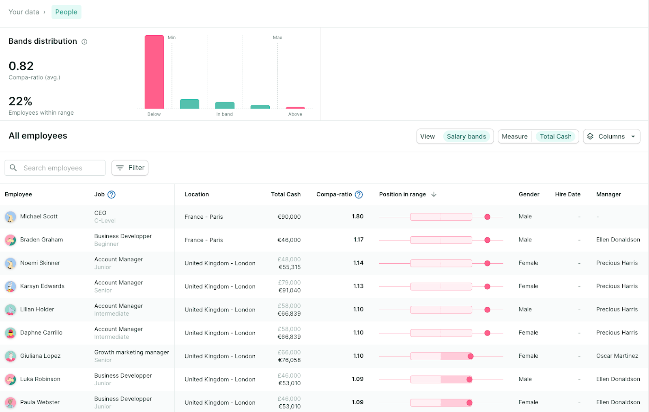Click the pink Below bar in the distribution chart

154,73
